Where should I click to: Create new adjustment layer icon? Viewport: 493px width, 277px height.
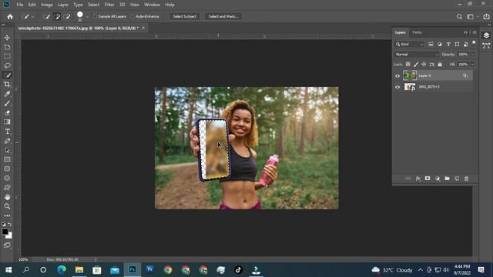(438, 179)
